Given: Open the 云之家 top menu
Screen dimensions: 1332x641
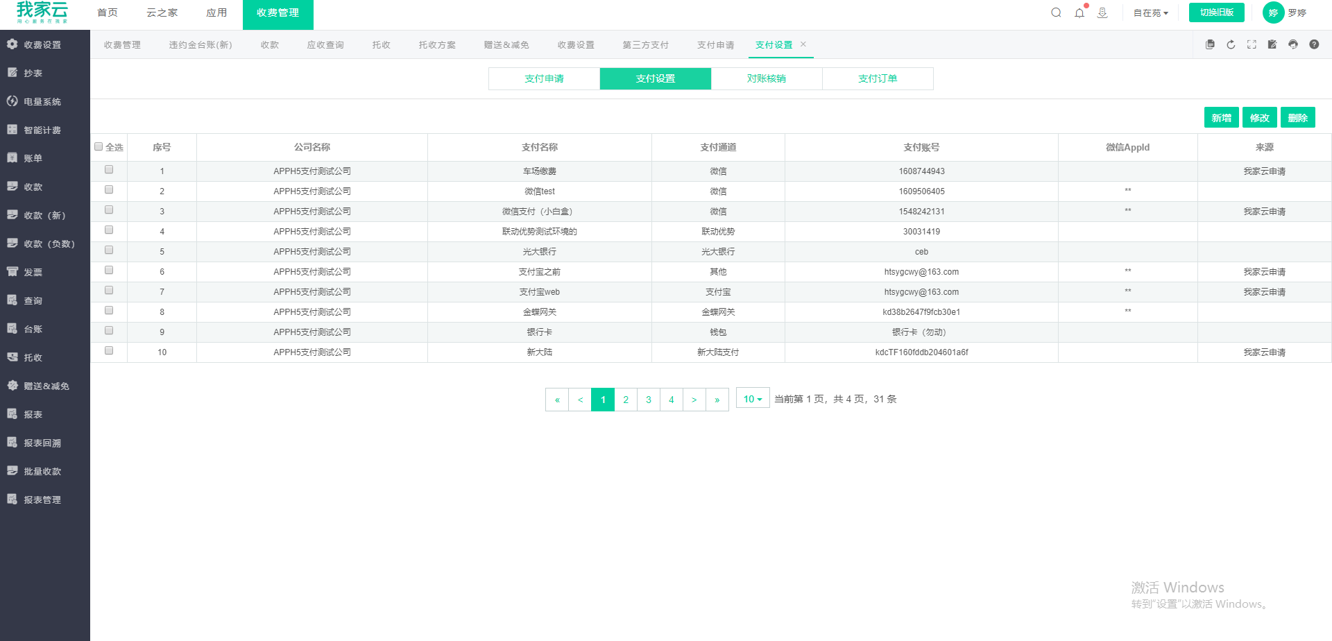Looking at the screenshot, I should point(162,12).
